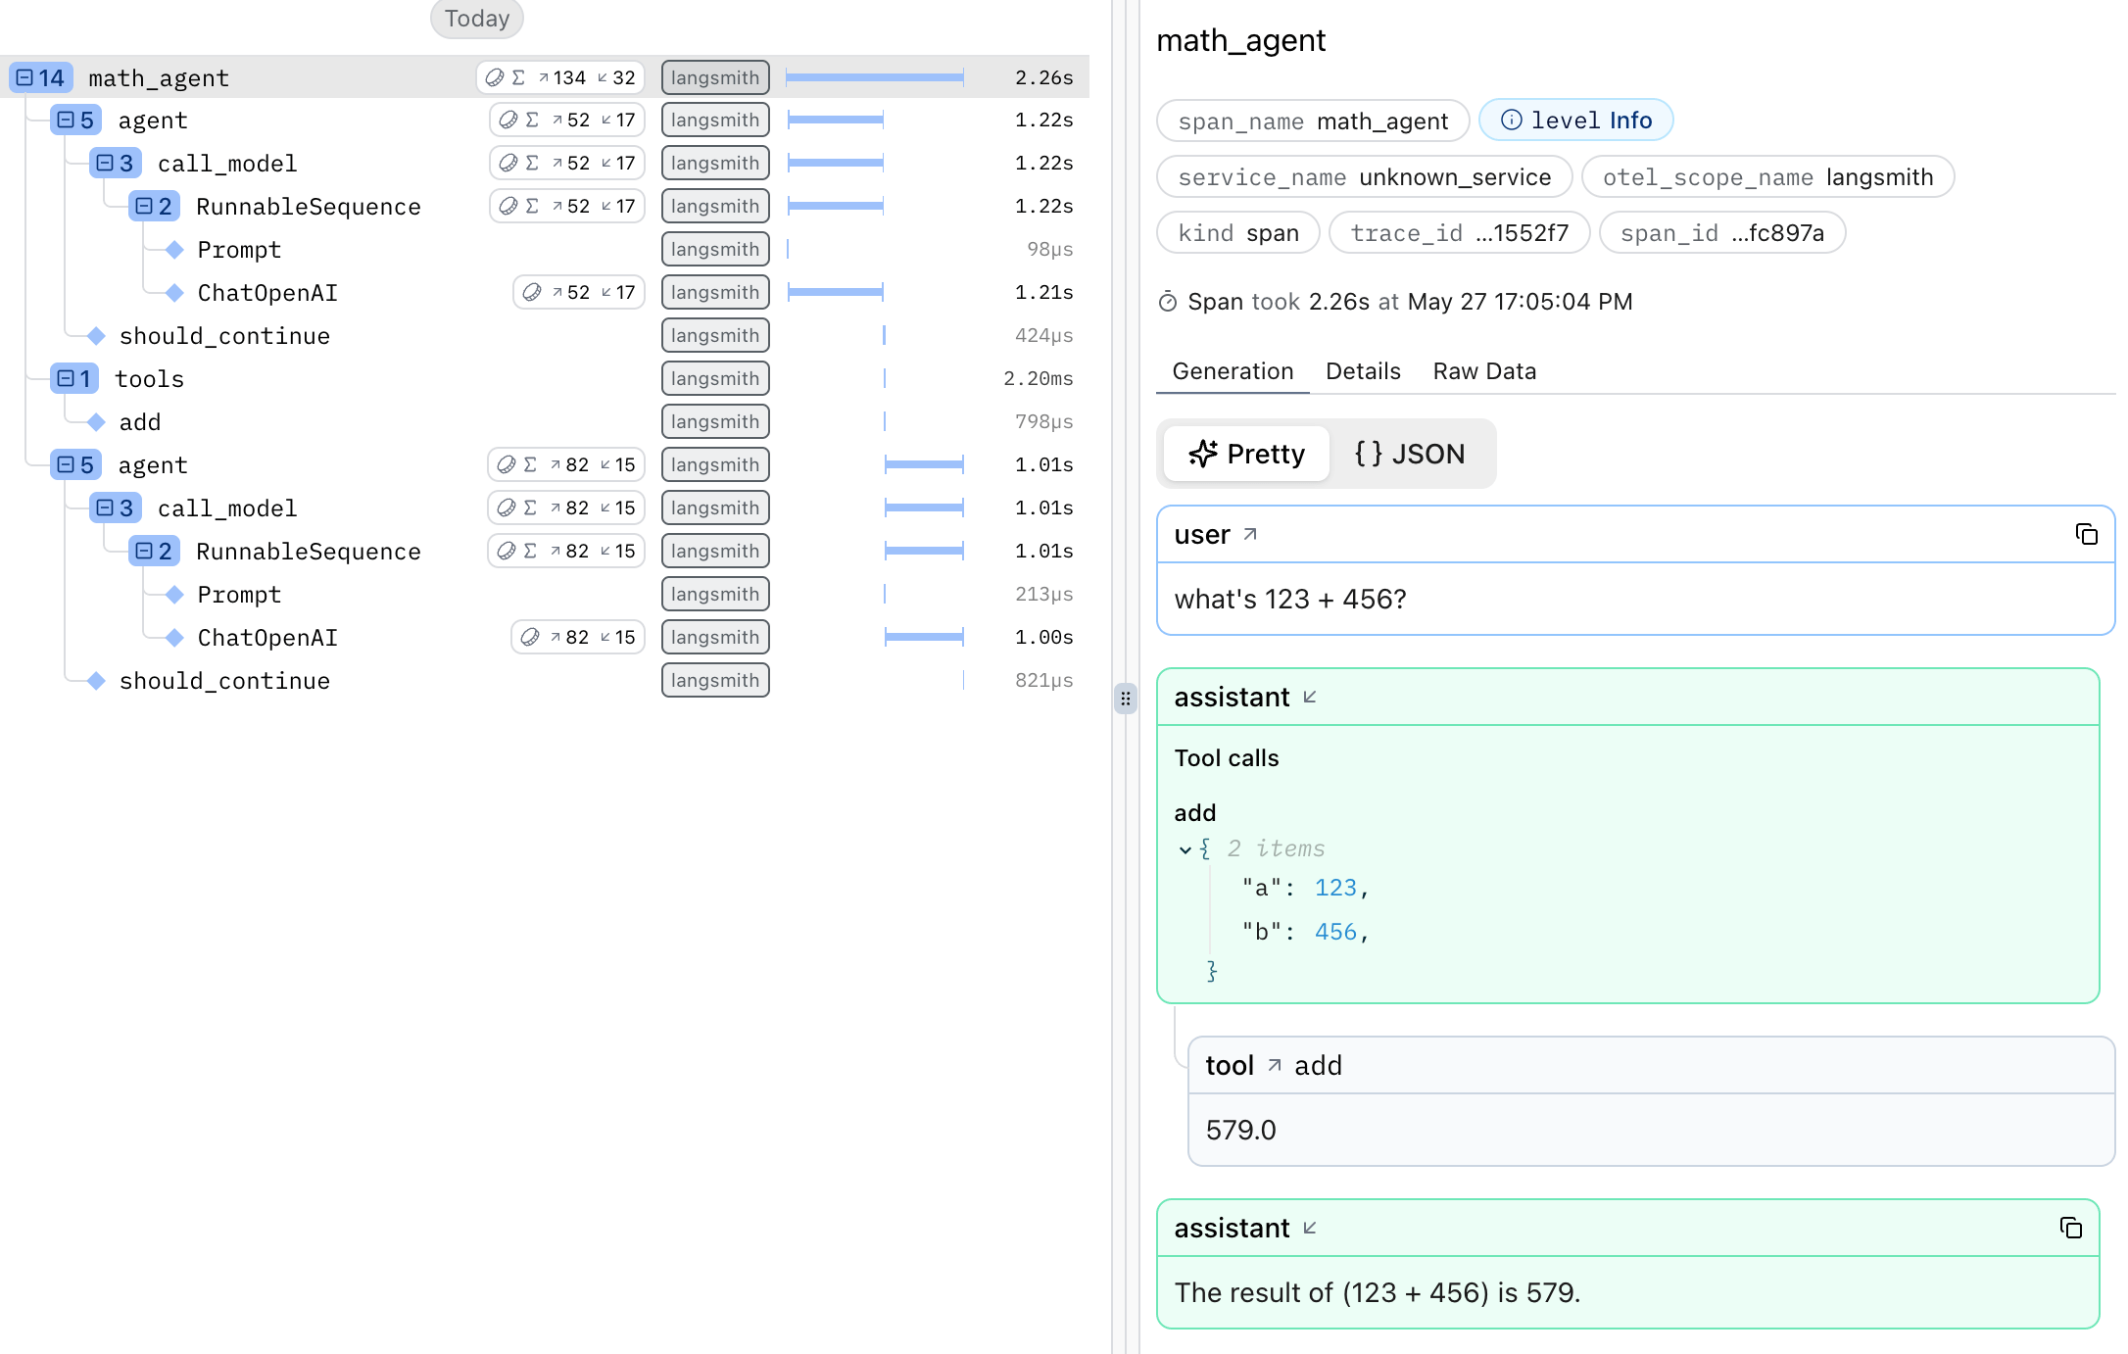Click the arrow icon beside user label
The image size is (2128, 1354).
coord(1250,534)
